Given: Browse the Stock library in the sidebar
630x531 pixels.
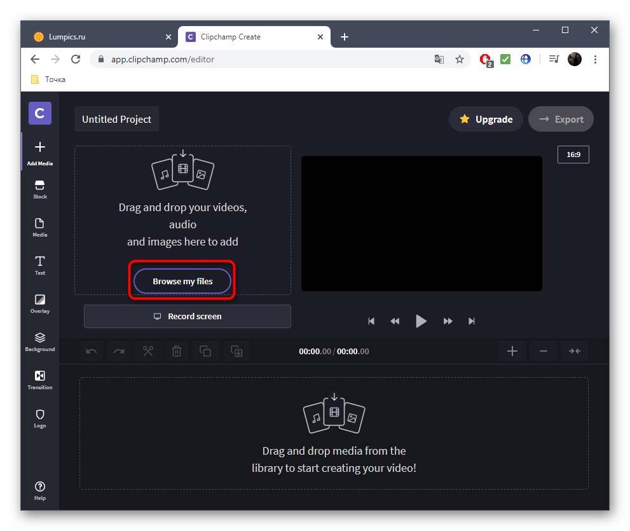Looking at the screenshot, I should coord(39,189).
